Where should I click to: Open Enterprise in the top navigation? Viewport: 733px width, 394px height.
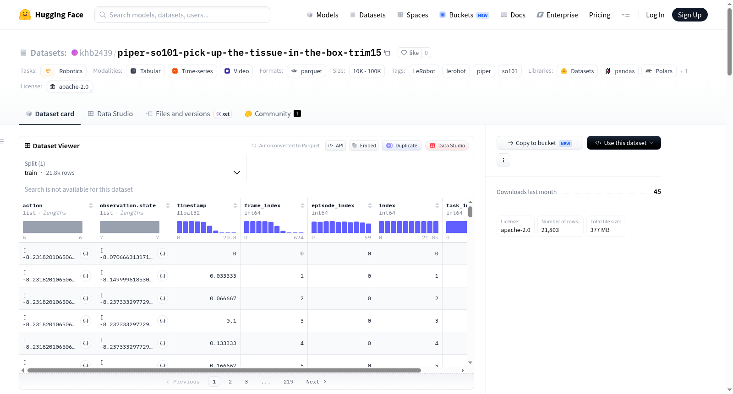[557, 15]
